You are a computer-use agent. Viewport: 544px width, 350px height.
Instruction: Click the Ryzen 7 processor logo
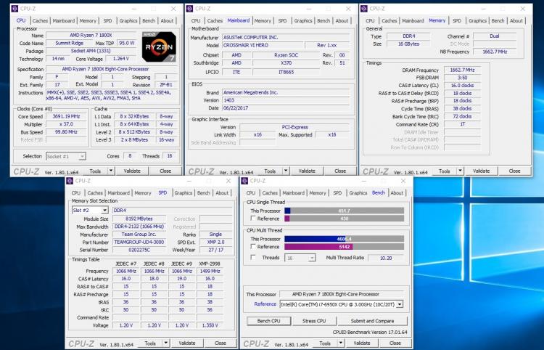(x=159, y=47)
